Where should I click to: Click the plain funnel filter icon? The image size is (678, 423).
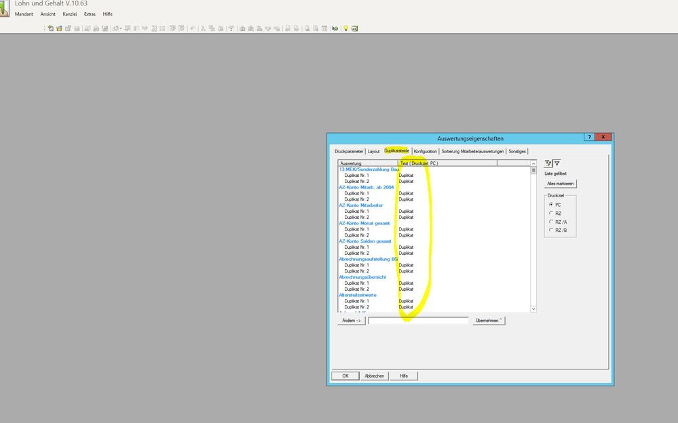(557, 163)
